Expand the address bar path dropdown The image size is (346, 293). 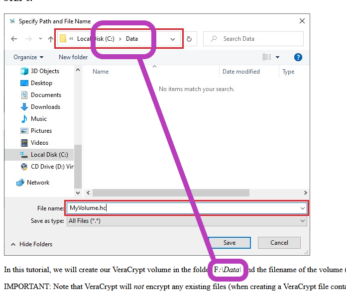coord(173,39)
